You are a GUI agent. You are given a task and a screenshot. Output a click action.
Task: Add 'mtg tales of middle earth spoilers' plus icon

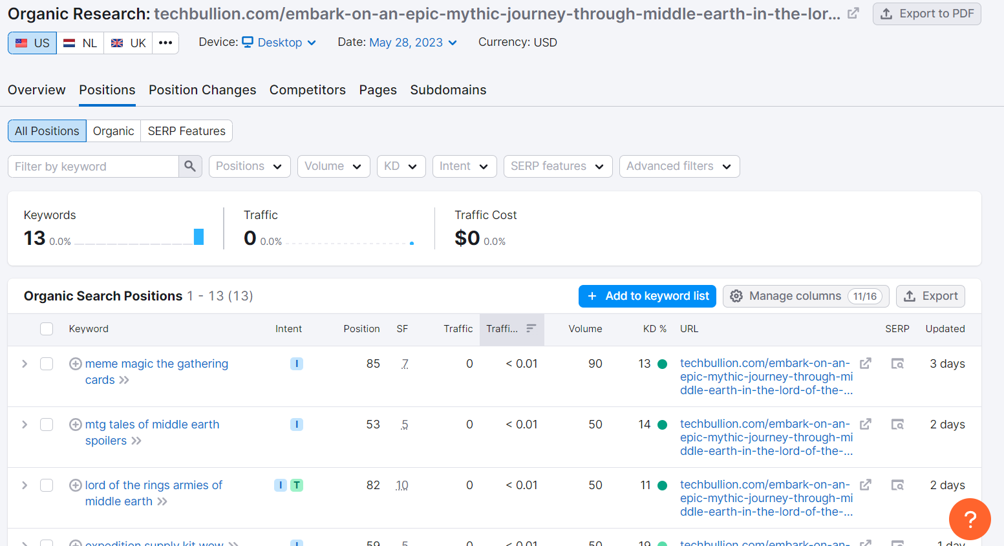pyautogui.click(x=76, y=425)
